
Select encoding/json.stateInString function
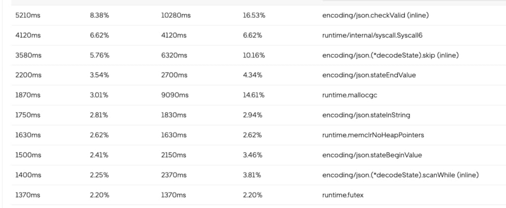click(366, 115)
